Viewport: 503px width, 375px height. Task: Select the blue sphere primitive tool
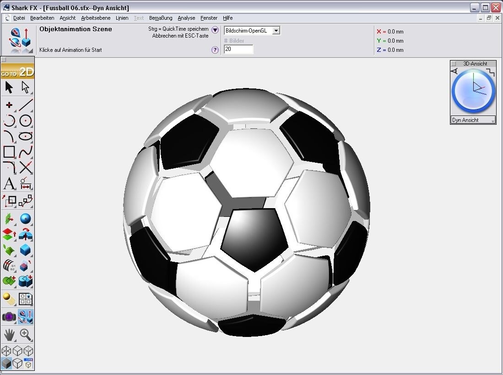tap(26, 219)
